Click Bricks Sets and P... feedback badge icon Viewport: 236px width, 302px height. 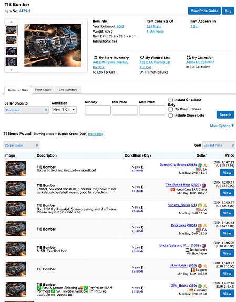coord(203,246)
